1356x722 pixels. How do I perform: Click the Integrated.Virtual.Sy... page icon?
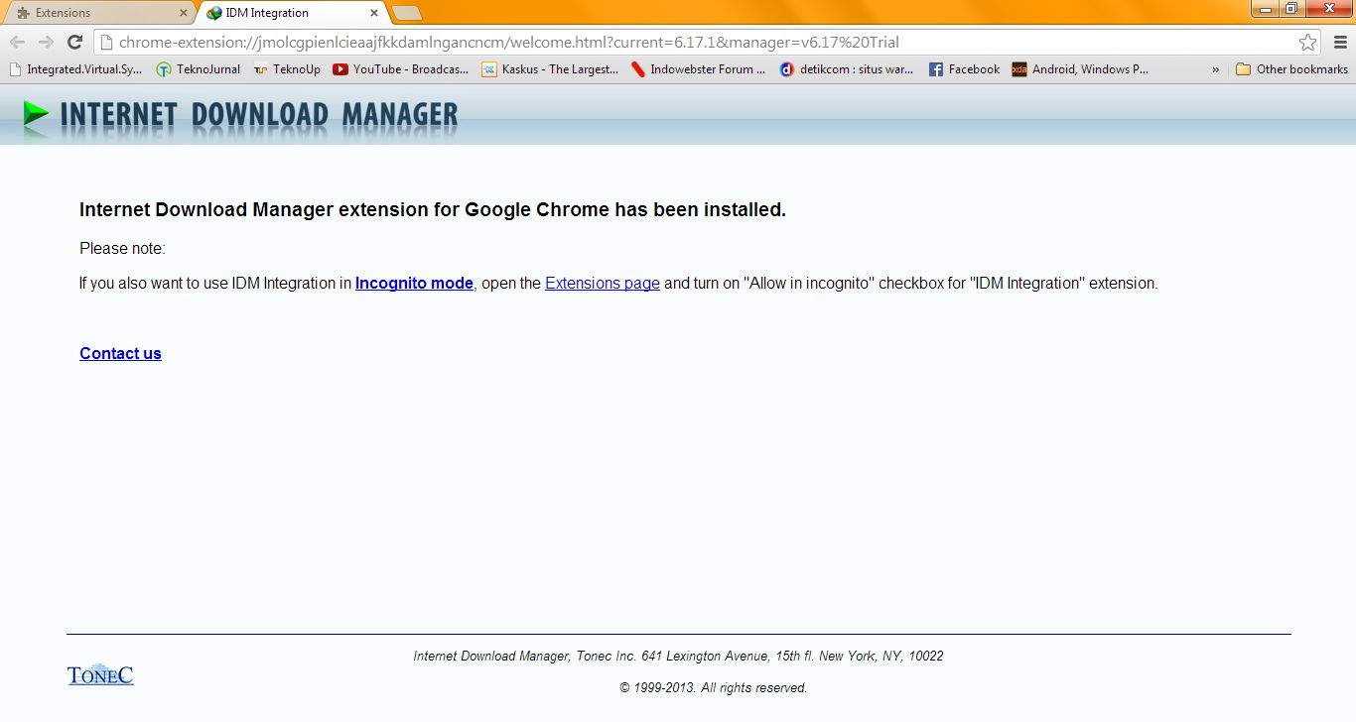15,69
